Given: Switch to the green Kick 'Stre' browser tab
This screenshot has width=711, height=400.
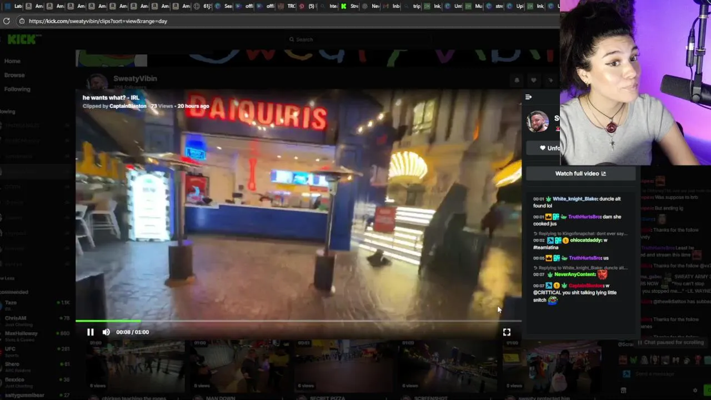Looking at the screenshot, I should 350,6.
